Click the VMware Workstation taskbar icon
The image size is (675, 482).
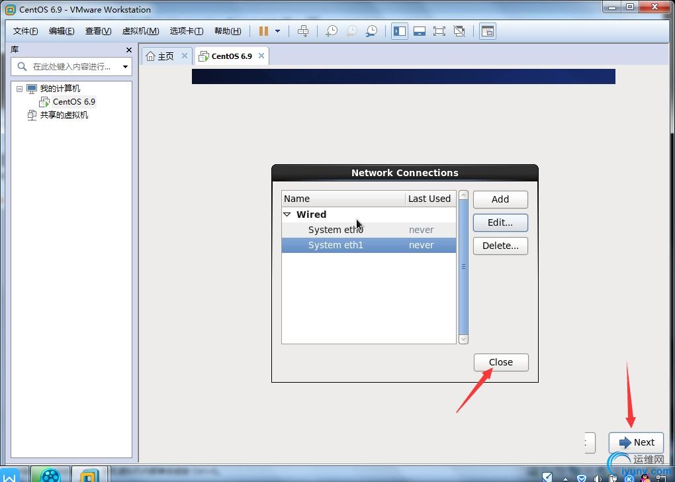click(89, 475)
